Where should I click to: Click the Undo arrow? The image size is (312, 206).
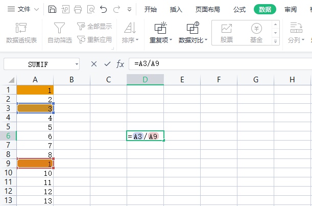[x=104, y=9]
